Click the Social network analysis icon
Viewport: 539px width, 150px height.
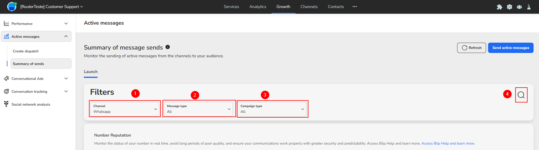(6, 104)
